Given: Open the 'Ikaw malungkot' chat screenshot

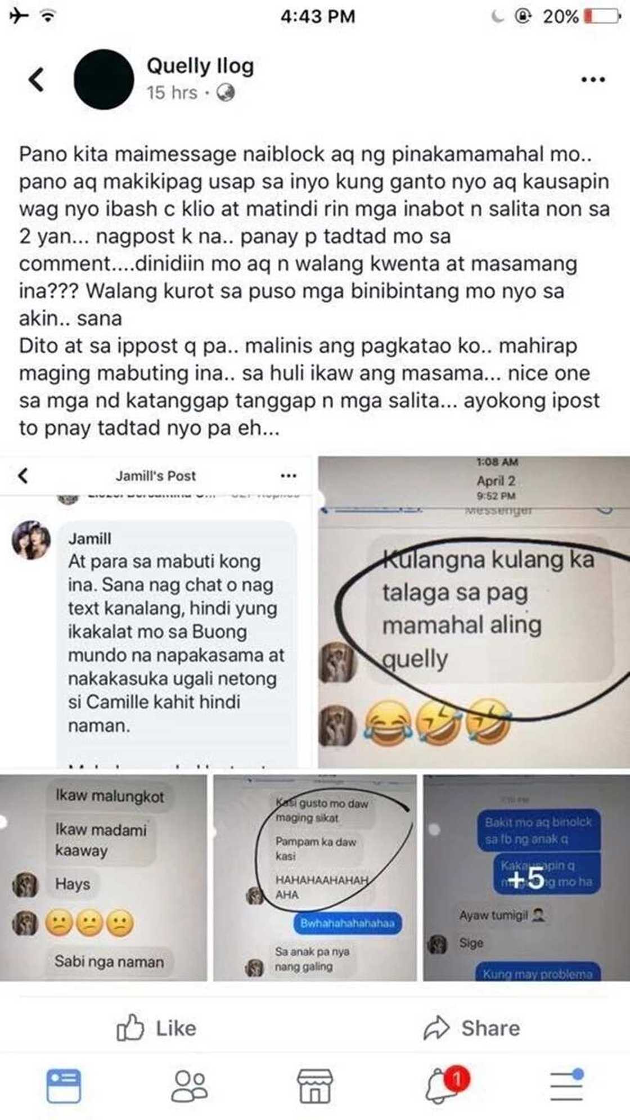Looking at the screenshot, I should (x=103, y=878).
